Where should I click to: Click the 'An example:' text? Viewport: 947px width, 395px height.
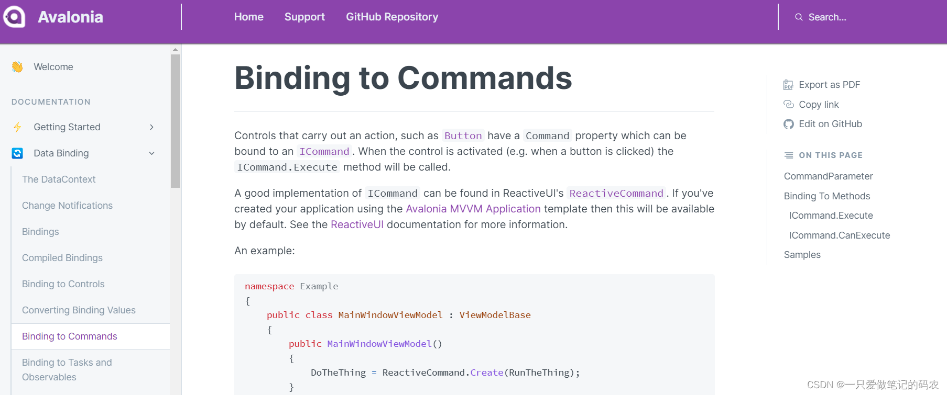(x=265, y=251)
